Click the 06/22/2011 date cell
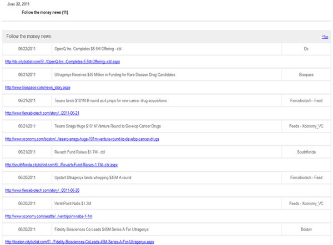 (27, 49)
